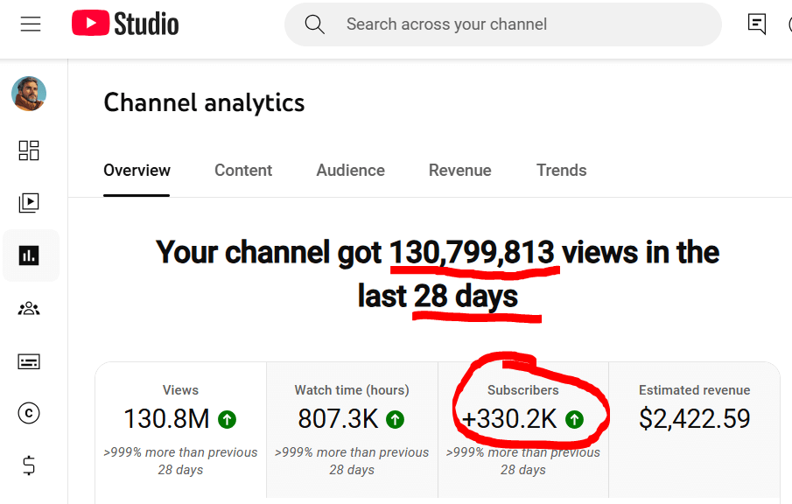
Task: Open the Earn dollar sign sidebar icon
Action: coord(29,466)
